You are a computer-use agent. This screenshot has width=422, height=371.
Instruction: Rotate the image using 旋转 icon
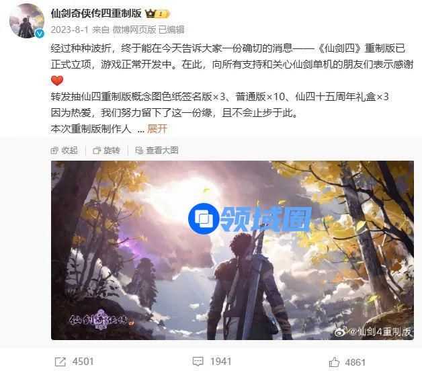pos(97,151)
